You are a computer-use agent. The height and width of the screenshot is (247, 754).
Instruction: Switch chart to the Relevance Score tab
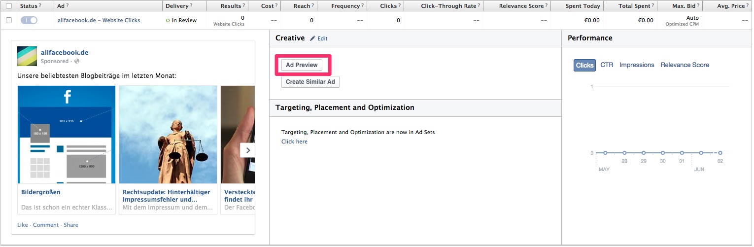685,65
